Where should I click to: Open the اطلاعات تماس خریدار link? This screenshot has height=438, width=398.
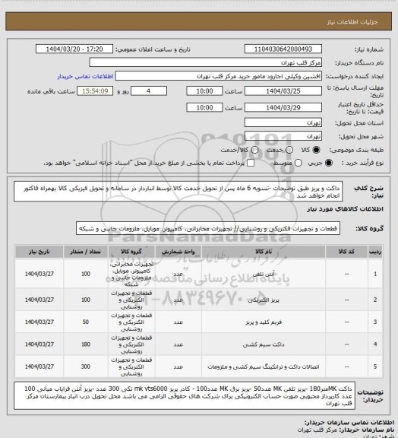pyautogui.click(x=85, y=77)
